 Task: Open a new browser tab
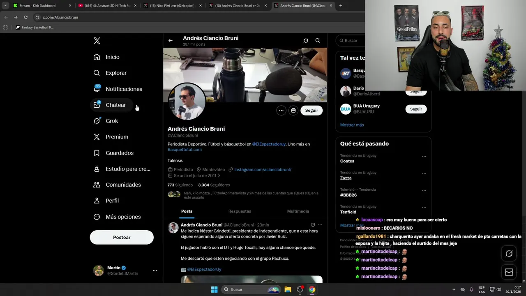(341, 6)
